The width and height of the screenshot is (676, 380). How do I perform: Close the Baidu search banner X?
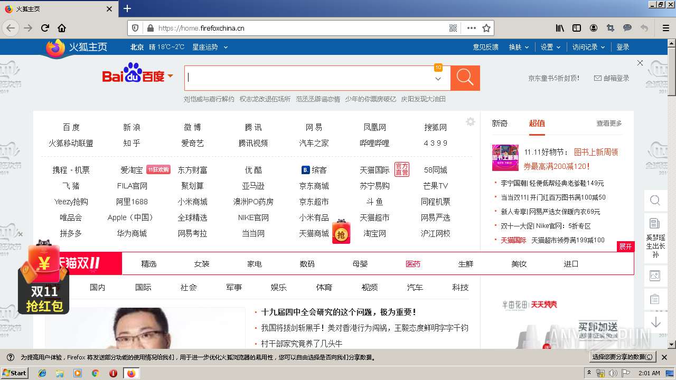[x=640, y=63]
